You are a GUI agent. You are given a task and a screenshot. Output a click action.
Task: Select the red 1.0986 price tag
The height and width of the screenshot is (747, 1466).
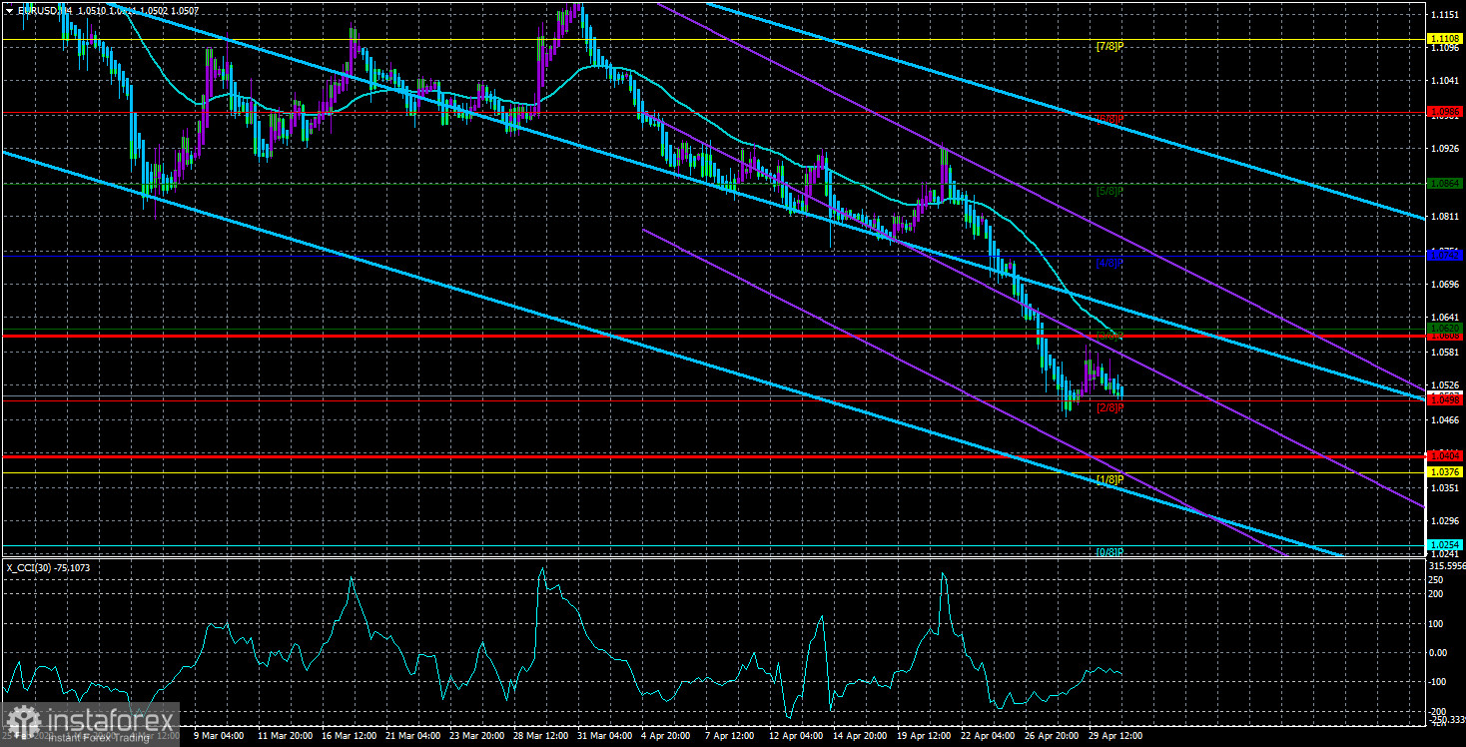click(x=1445, y=112)
